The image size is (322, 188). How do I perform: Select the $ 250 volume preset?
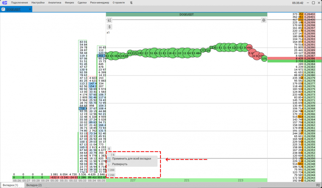tap(111, 175)
